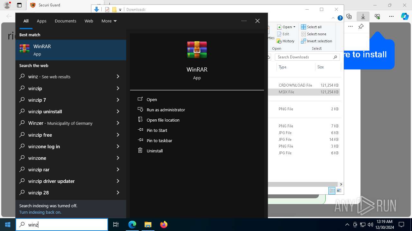The height and width of the screenshot is (231, 412).
Task: Click Invert selection in the Explorer ribbon
Action: 317,41
